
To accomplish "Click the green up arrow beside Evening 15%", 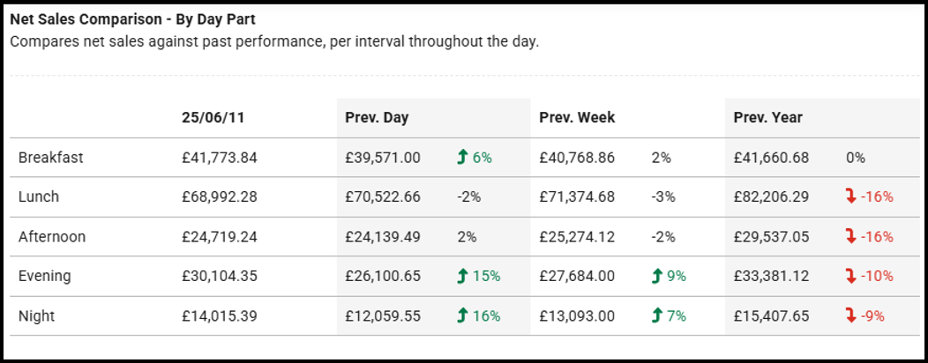I will tap(461, 276).
